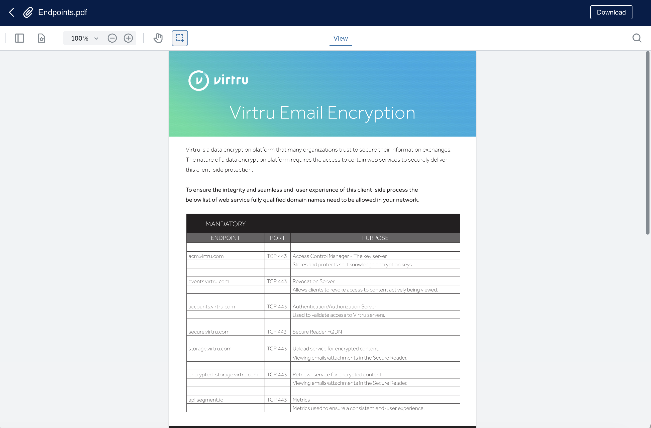Switch to the View tab
The width and height of the screenshot is (651, 428).
(x=340, y=38)
